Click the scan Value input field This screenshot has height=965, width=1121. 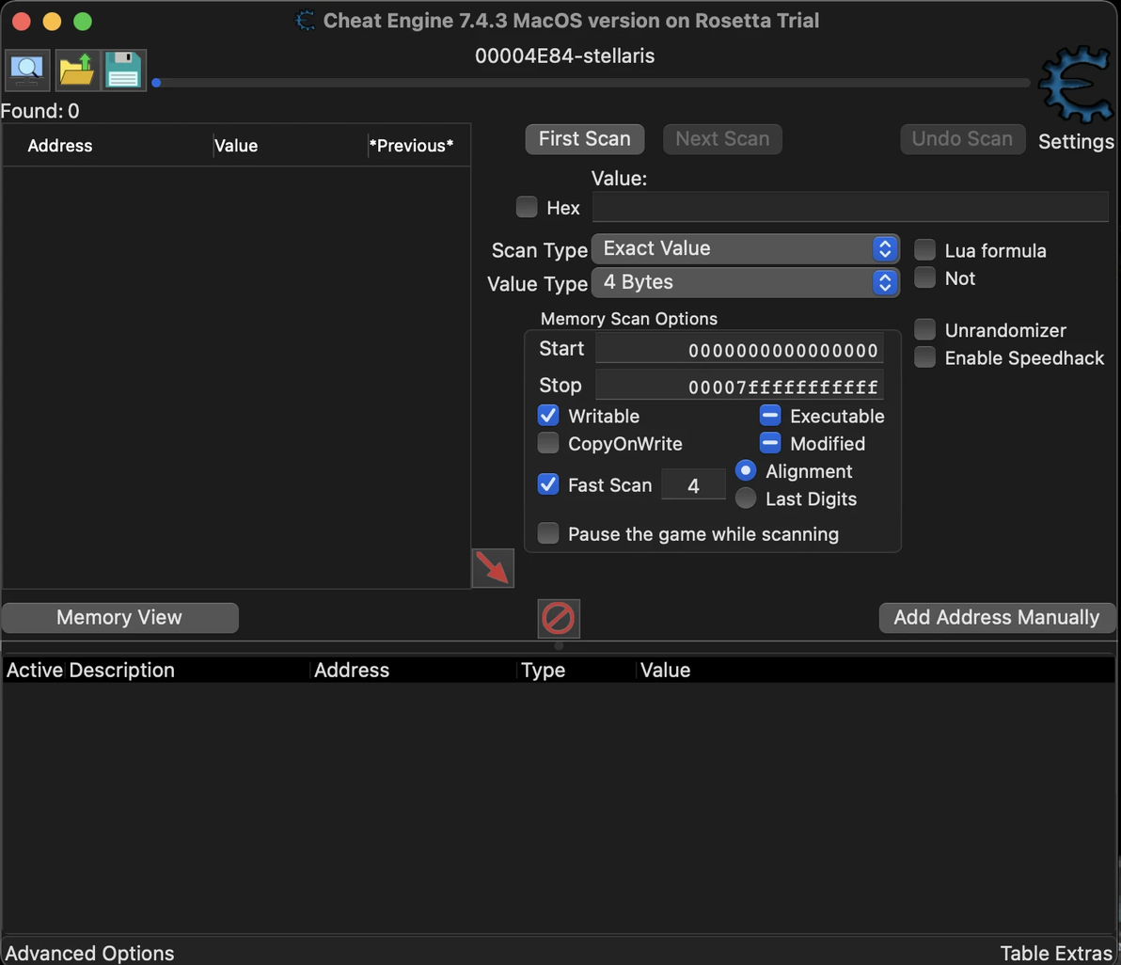click(x=850, y=207)
